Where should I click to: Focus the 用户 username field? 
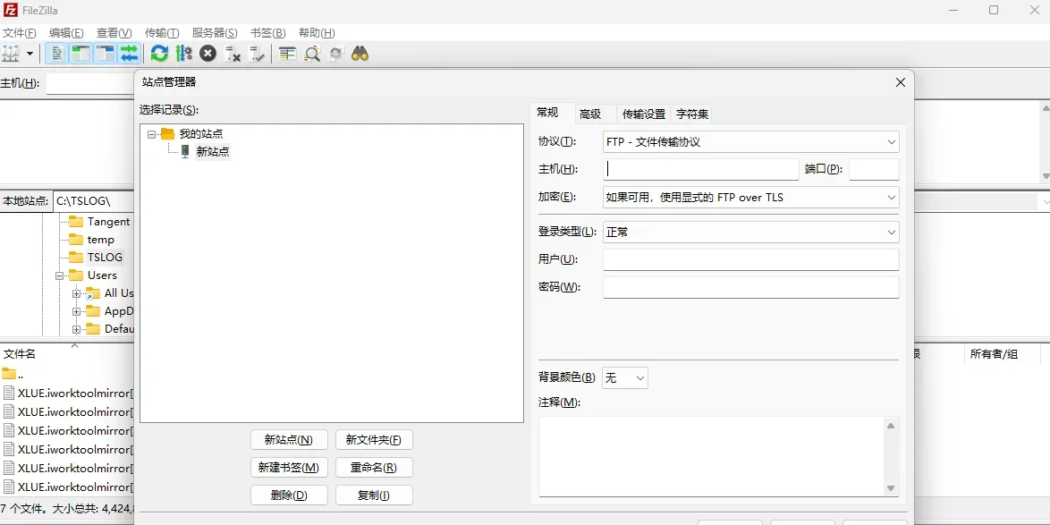tap(750, 260)
